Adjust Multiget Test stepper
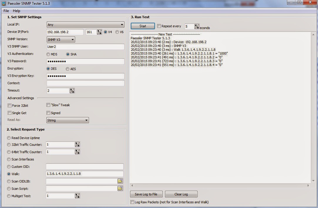The width and height of the screenshot is (318, 208). pyautogui.click(x=77, y=196)
